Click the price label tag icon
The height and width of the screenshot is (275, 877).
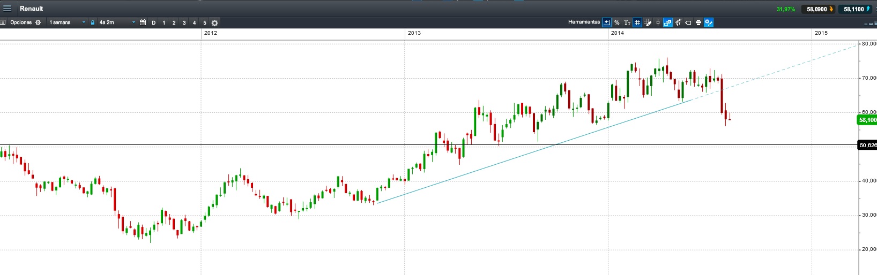[x=688, y=22]
